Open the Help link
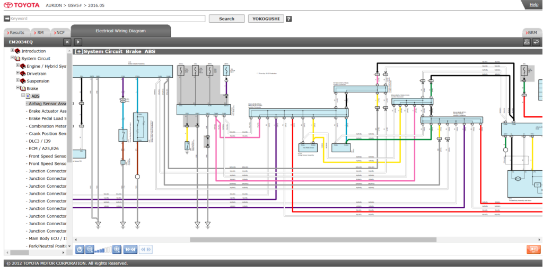 pyautogui.click(x=533, y=4)
